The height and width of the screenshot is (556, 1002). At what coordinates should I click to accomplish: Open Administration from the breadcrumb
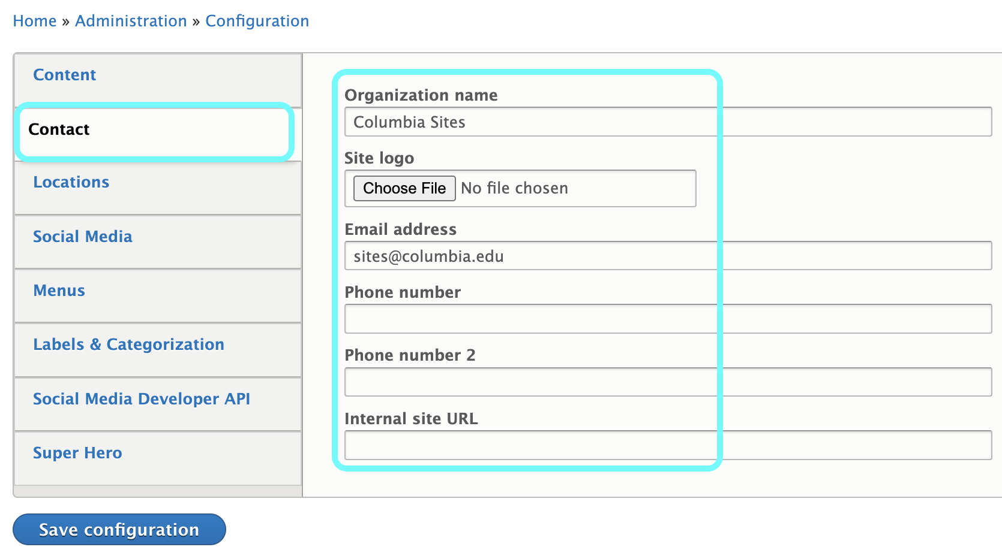point(130,20)
